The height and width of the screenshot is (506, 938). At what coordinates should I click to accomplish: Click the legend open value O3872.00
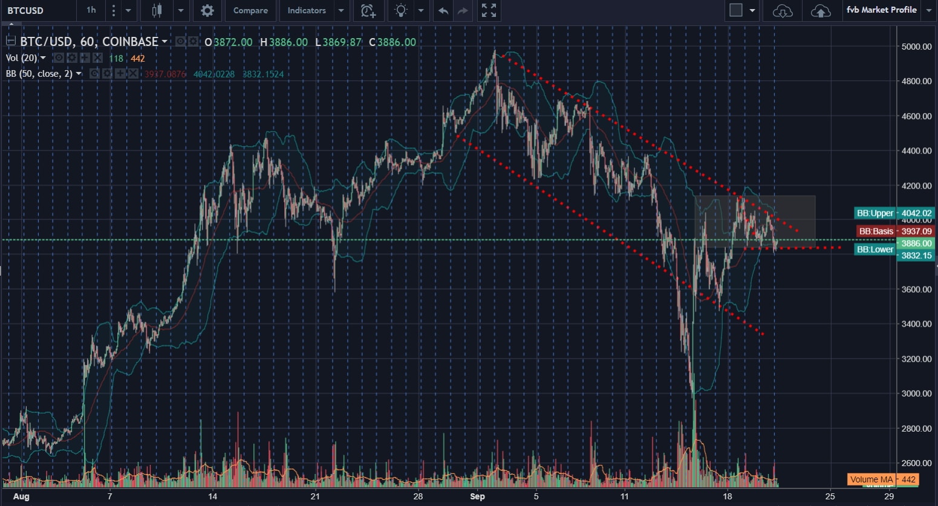pyautogui.click(x=229, y=42)
